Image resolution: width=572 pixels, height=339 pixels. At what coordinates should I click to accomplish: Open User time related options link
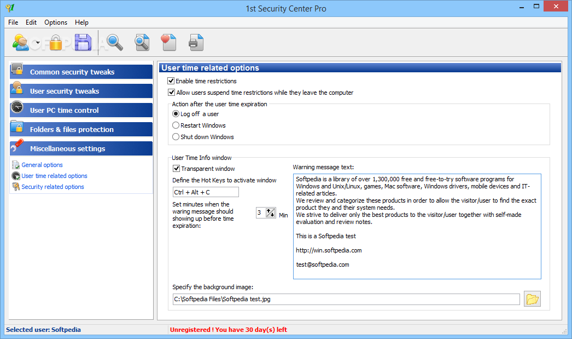(x=54, y=176)
